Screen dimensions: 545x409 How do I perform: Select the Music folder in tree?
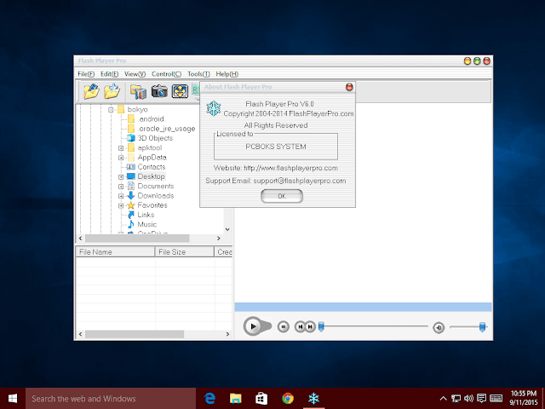click(x=147, y=224)
